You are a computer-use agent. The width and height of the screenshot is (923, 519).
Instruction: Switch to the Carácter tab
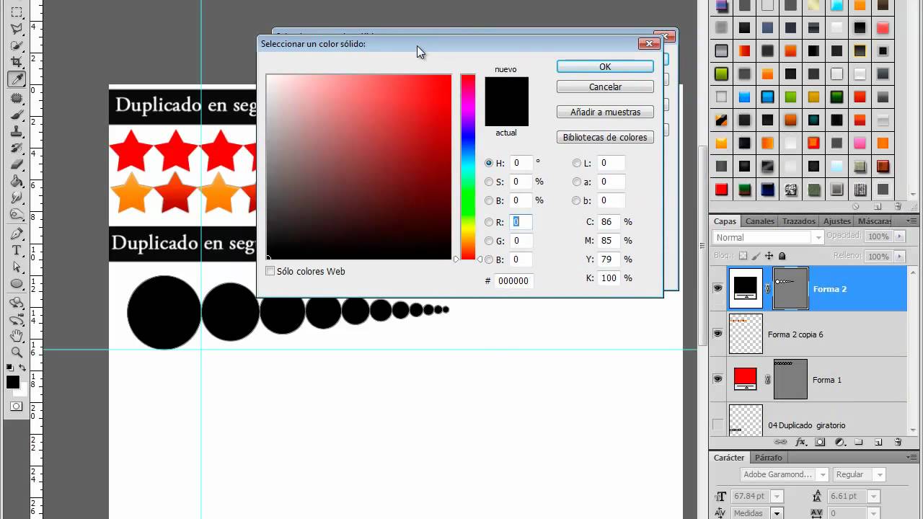729,458
